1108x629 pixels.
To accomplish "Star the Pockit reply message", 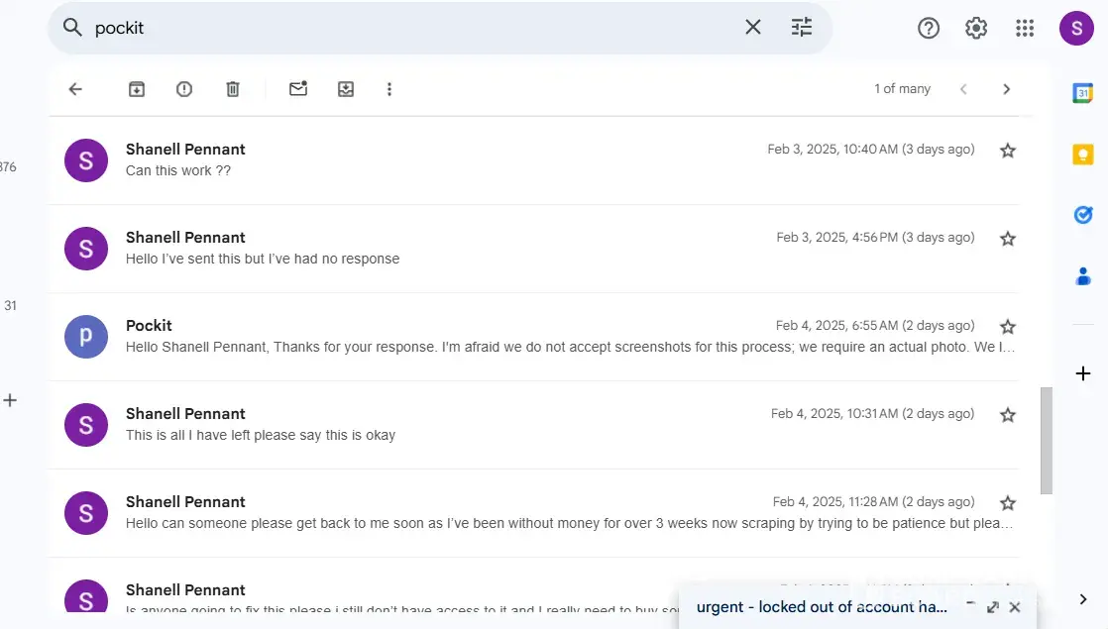I will point(1008,327).
